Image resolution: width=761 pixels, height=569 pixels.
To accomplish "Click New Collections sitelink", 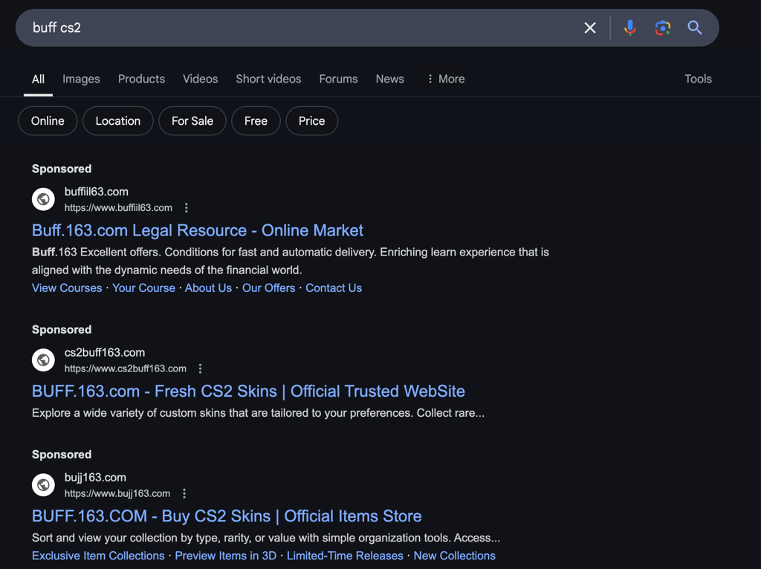I will tap(454, 556).
